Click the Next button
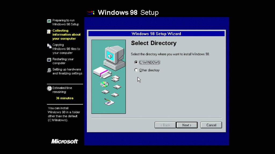This screenshot has width=275, height=154. click(187, 125)
